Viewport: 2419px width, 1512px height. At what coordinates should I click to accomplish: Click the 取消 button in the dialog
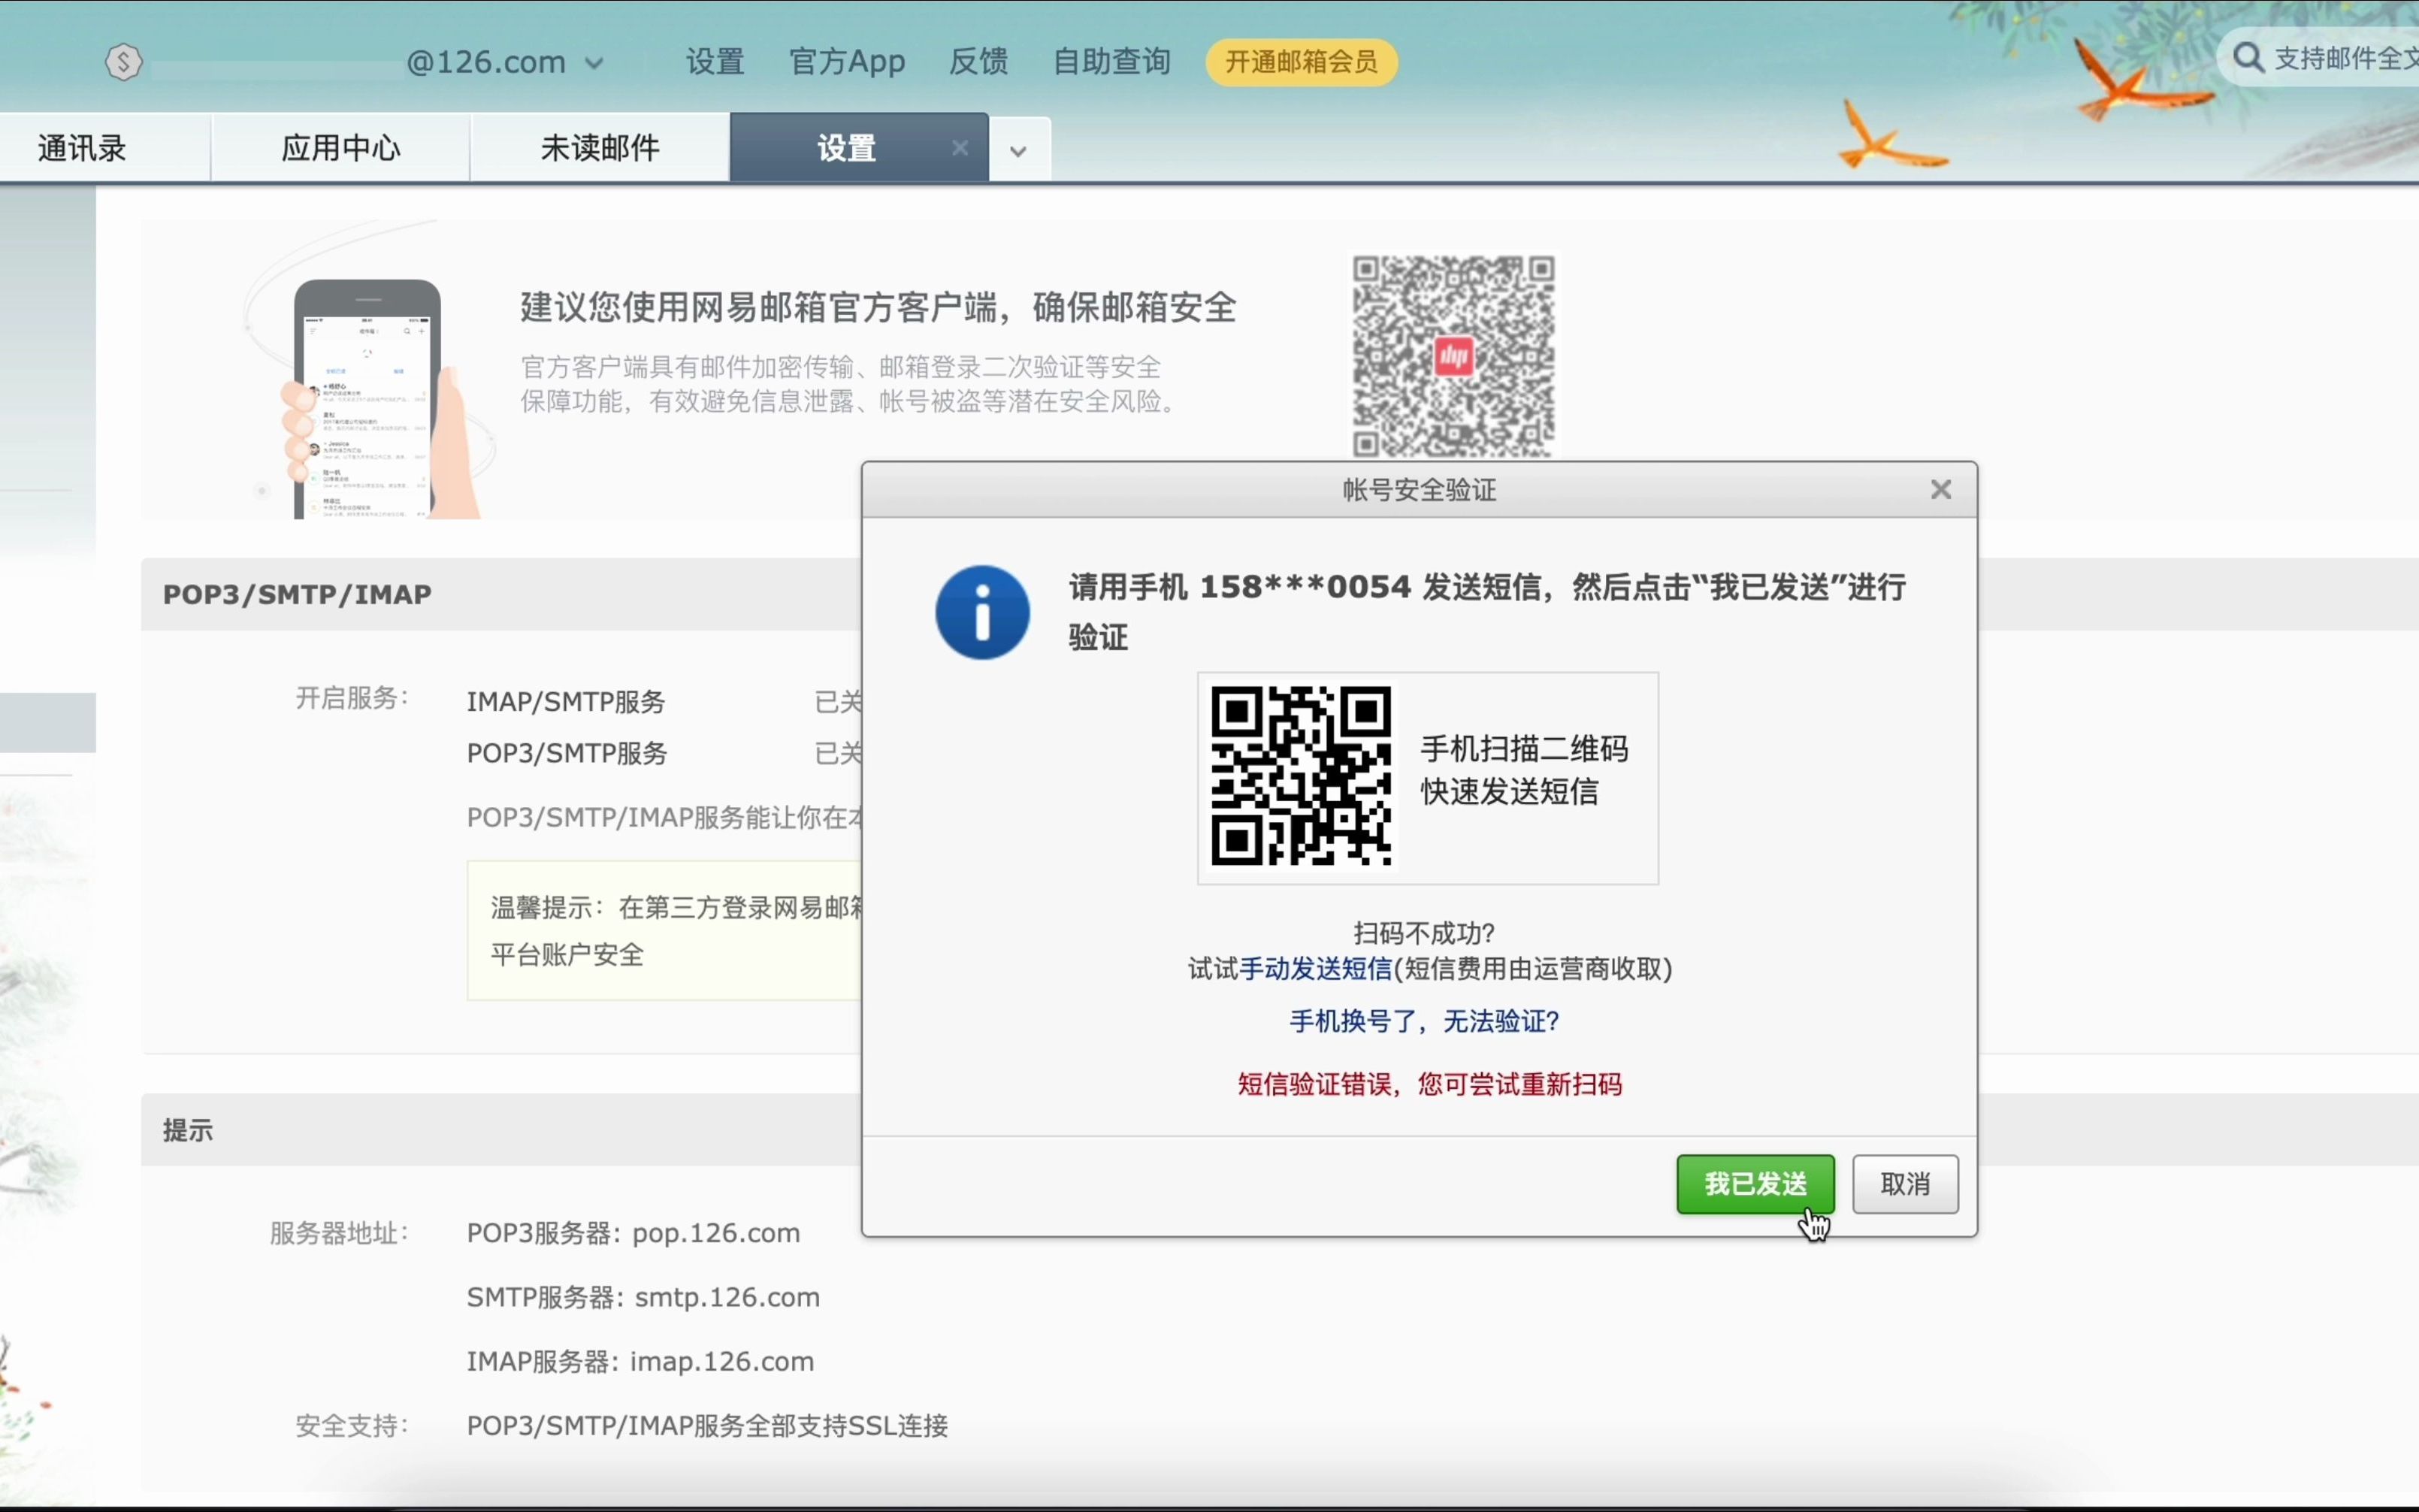click(1904, 1184)
